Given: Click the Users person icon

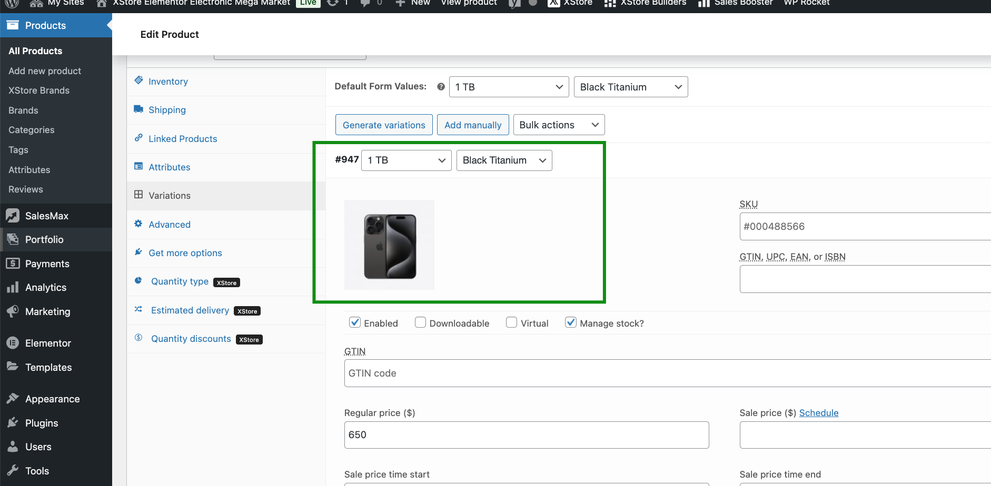Looking at the screenshot, I should click(x=13, y=447).
